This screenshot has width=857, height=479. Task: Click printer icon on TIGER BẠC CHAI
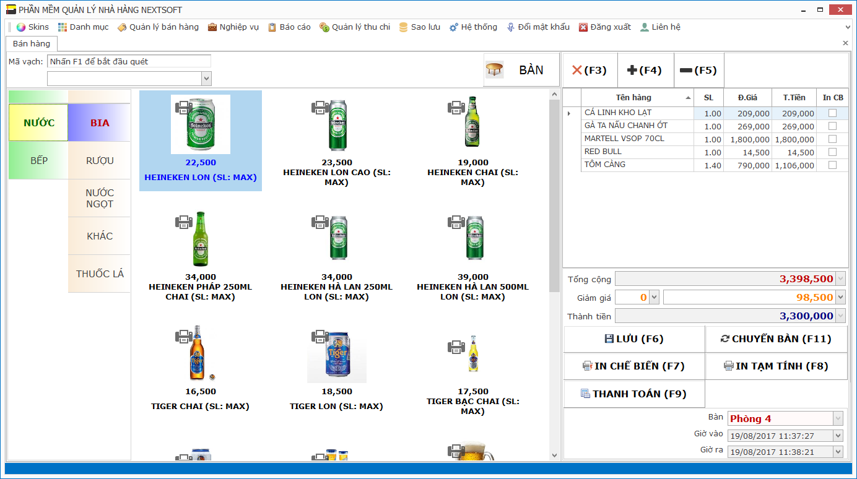point(456,347)
